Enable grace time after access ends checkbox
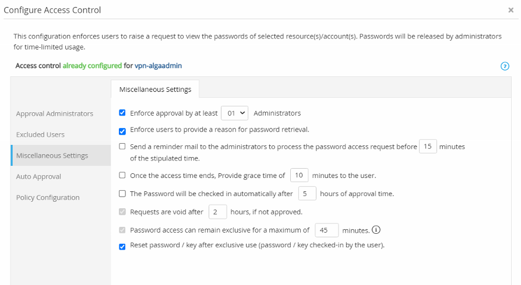 point(122,175)
